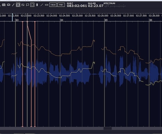Click the light-blue playhead cursor on the ruler

coord(12,17)
